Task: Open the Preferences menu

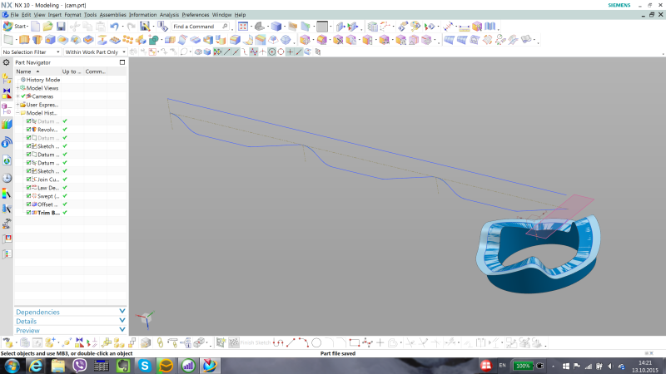Action: click(x=196, y=14)
